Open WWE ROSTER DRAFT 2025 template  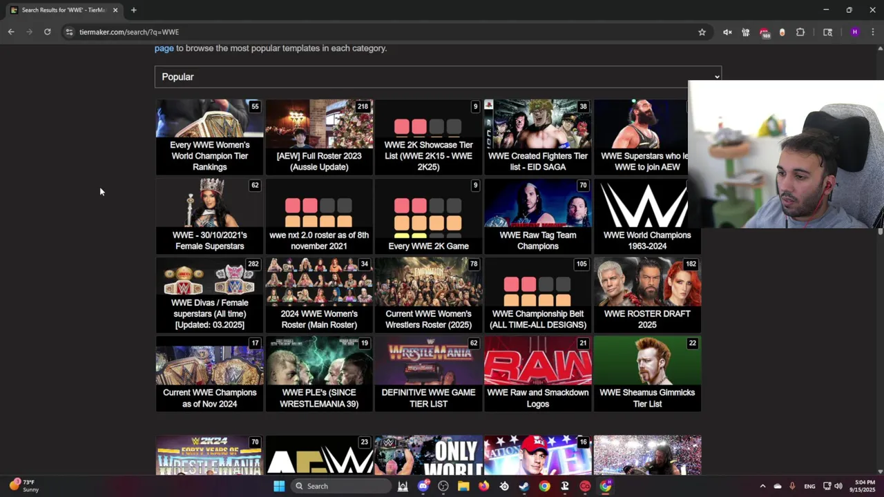pos(647,295)
